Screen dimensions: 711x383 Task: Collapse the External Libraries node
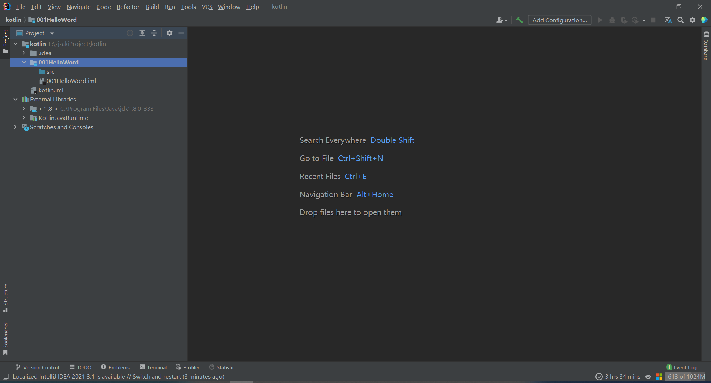[x=16, y=99]
